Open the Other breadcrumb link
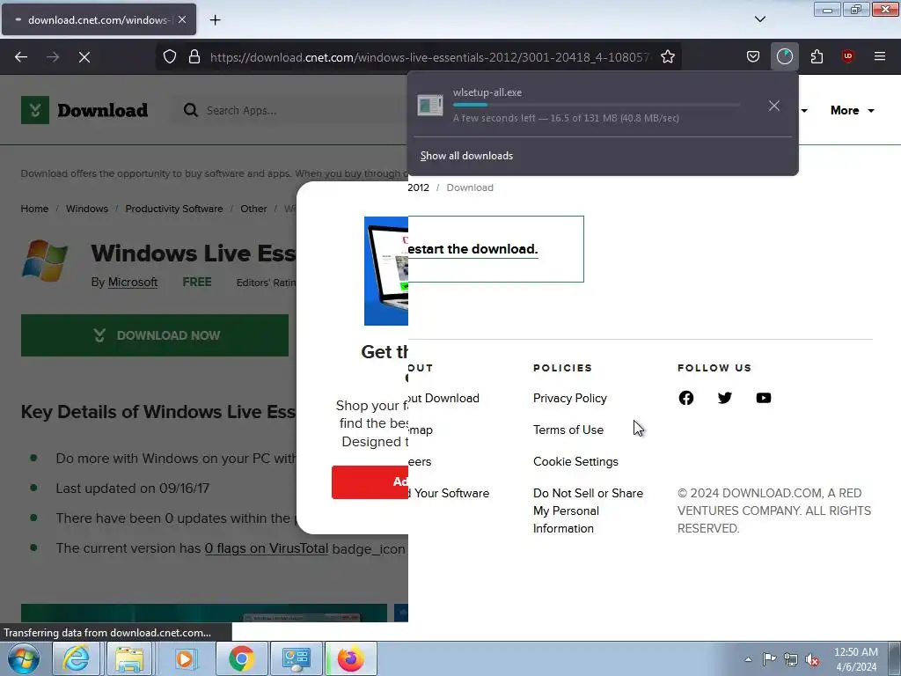The image size is (901, 676). click(253, 209)
